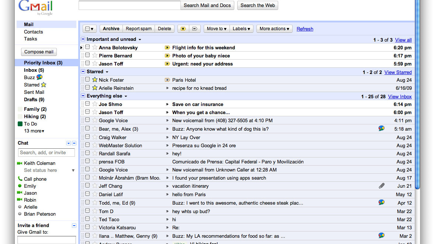Click the green To Do label color box

(x=20, y=124)
